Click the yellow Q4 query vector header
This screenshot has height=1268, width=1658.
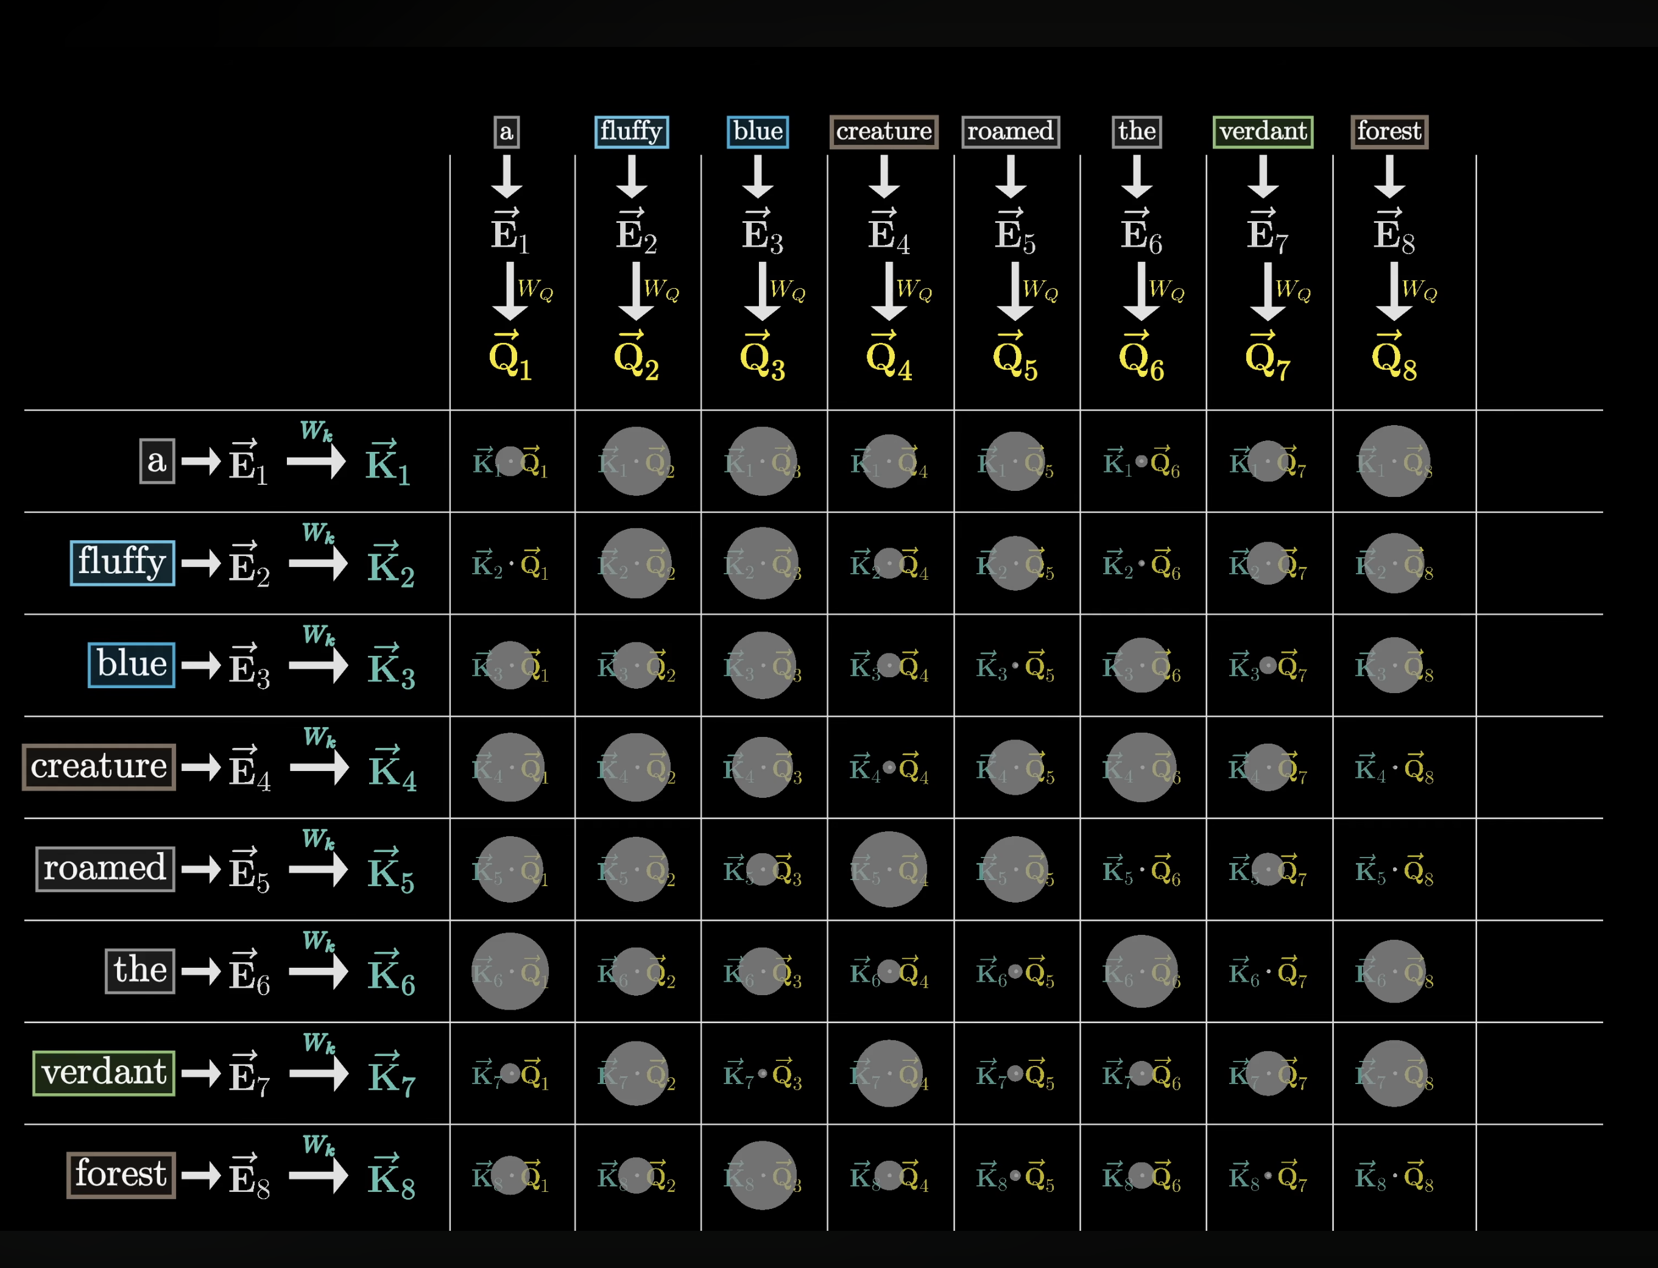click(889, 354)
